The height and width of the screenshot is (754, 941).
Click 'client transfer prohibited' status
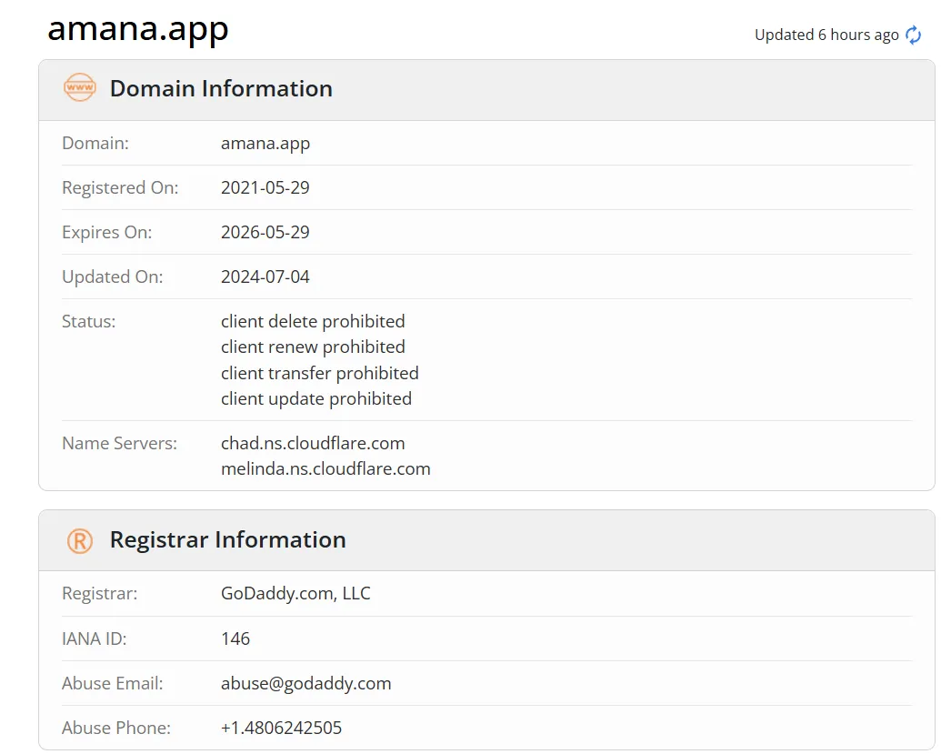click(320, 373)
